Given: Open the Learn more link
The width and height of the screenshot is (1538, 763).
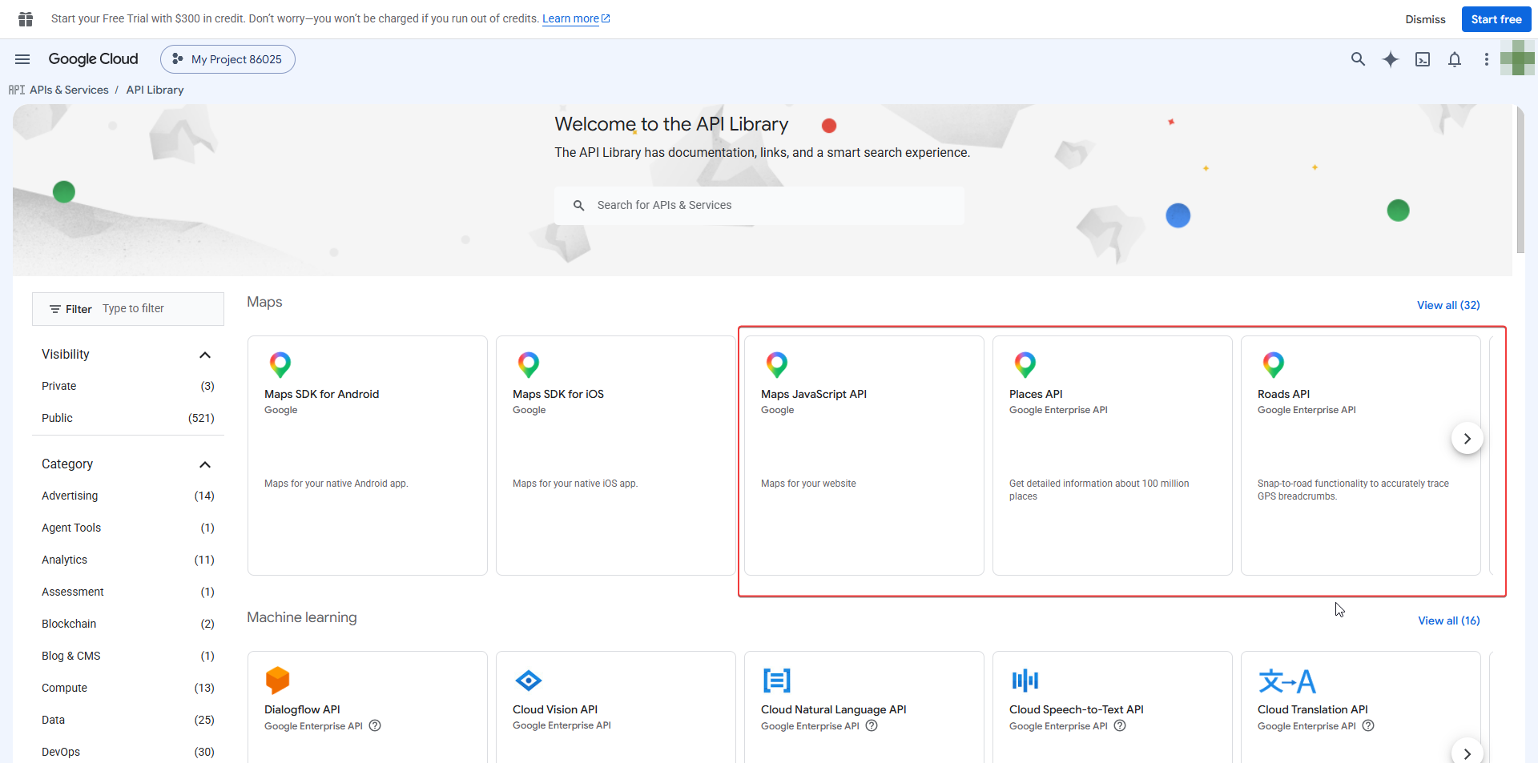Looking at the screenshot, I should 576,18.
